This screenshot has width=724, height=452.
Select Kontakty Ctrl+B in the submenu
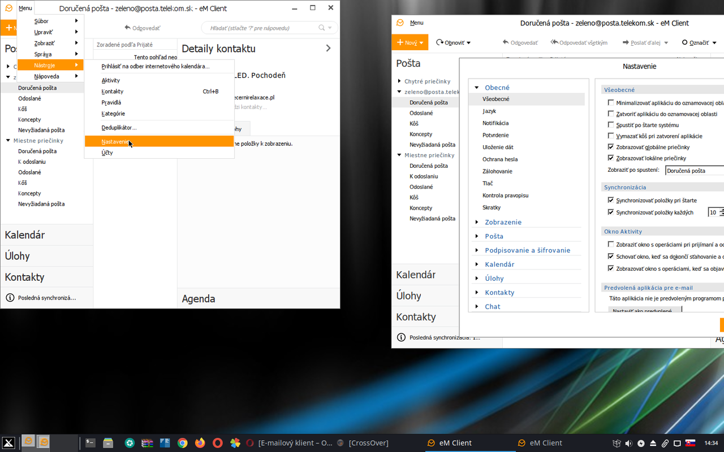(159, 92)
